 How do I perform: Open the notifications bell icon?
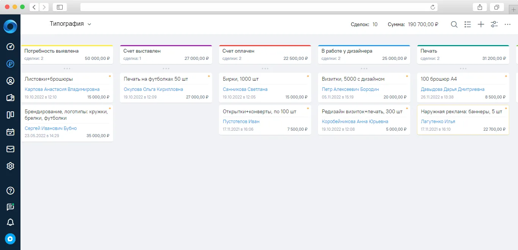(x=10, y=222)
